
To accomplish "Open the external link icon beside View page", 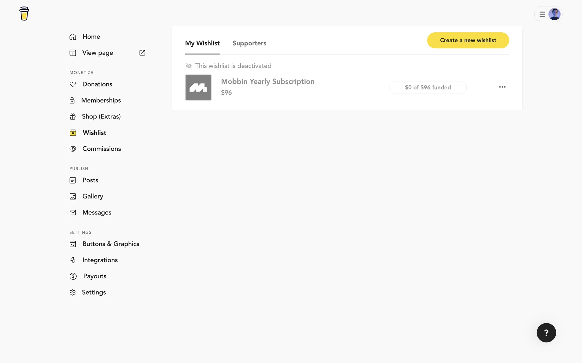I will (142, 53).
